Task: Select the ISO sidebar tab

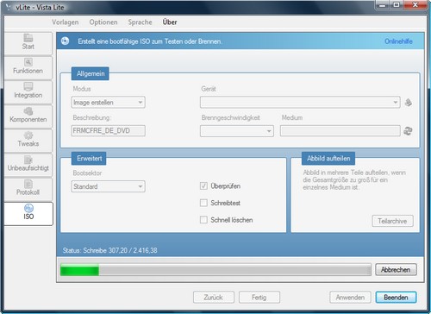Action: [x=28, y=213]
